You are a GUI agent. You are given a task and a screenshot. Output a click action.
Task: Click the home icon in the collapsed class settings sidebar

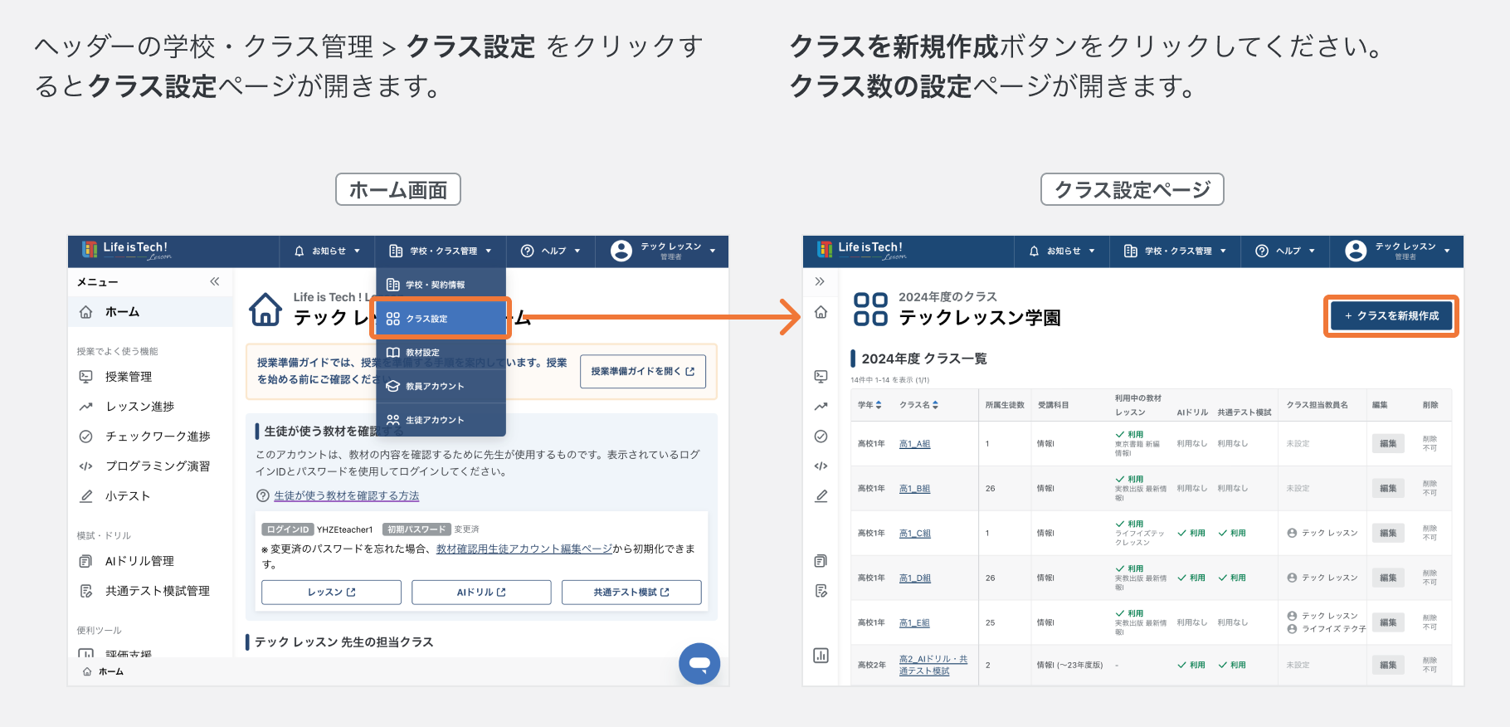pos(821,312)
